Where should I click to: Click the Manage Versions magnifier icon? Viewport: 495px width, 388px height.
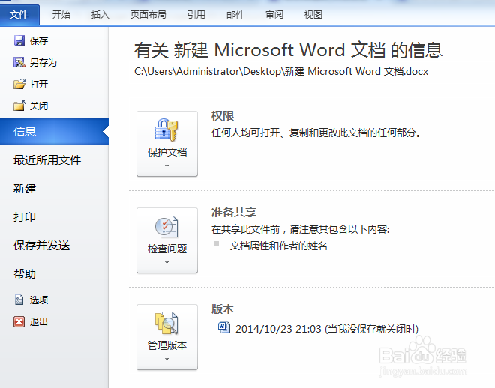166,323
